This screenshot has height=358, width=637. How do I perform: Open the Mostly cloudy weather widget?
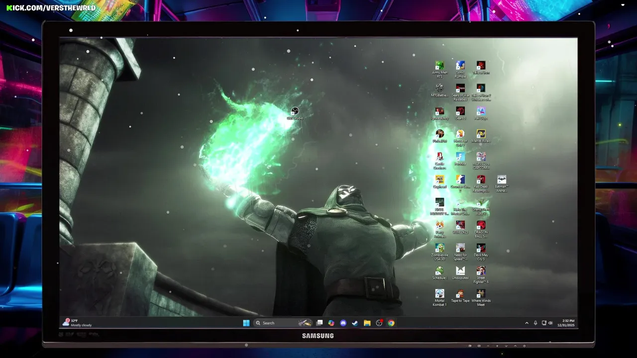pos(77,323)
